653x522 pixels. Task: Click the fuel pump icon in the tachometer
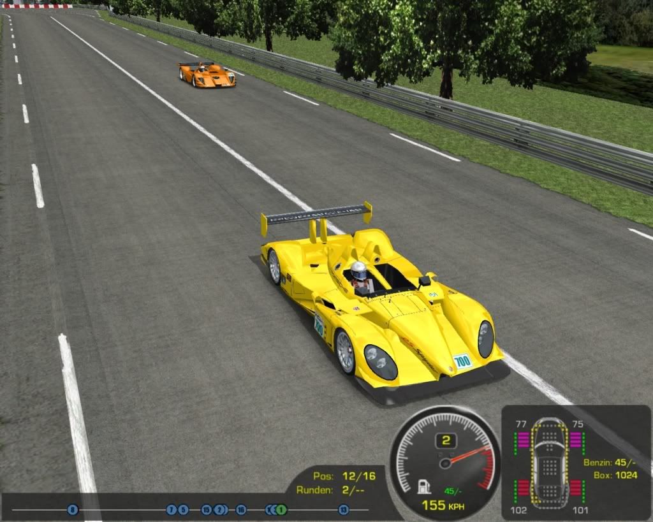click(x=423, y=488)
